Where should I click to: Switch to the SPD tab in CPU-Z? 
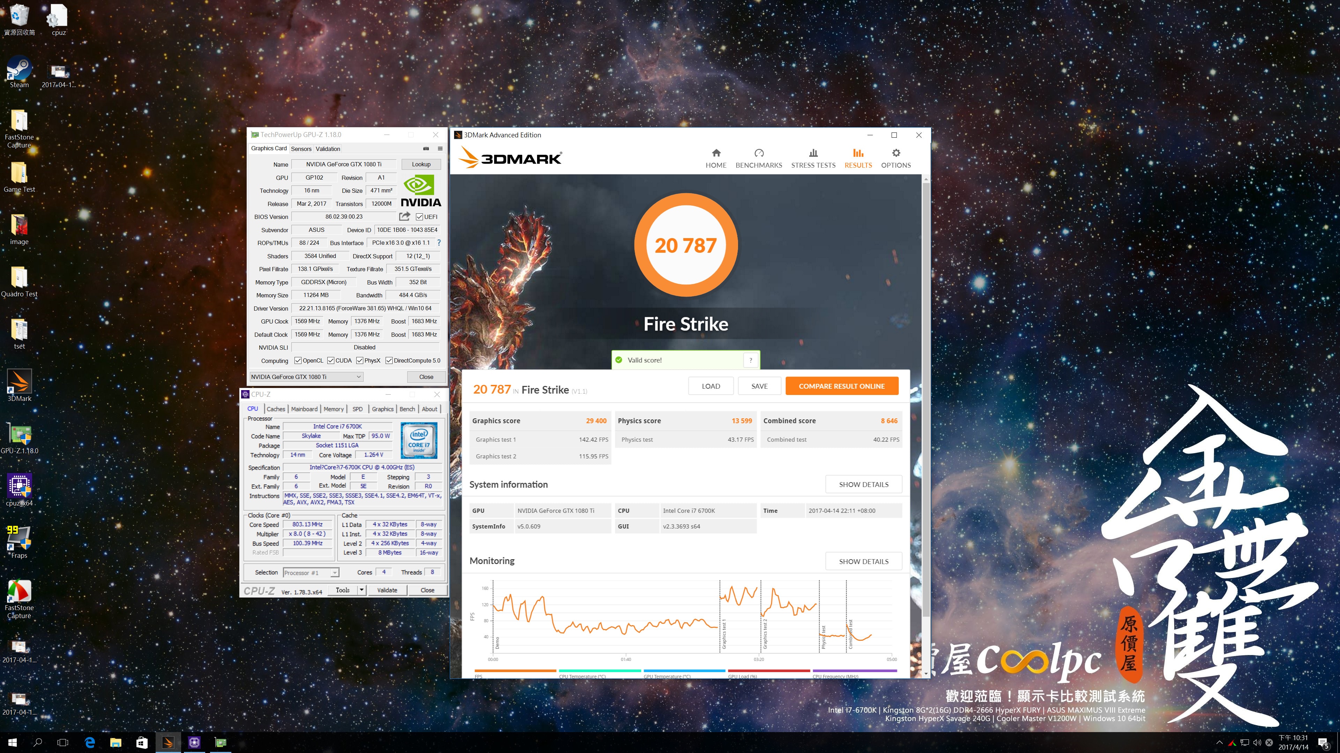(357, 409)
